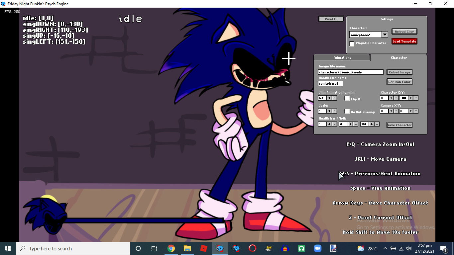
Task: Increase Scale value with plus
Action: (329, 111)
